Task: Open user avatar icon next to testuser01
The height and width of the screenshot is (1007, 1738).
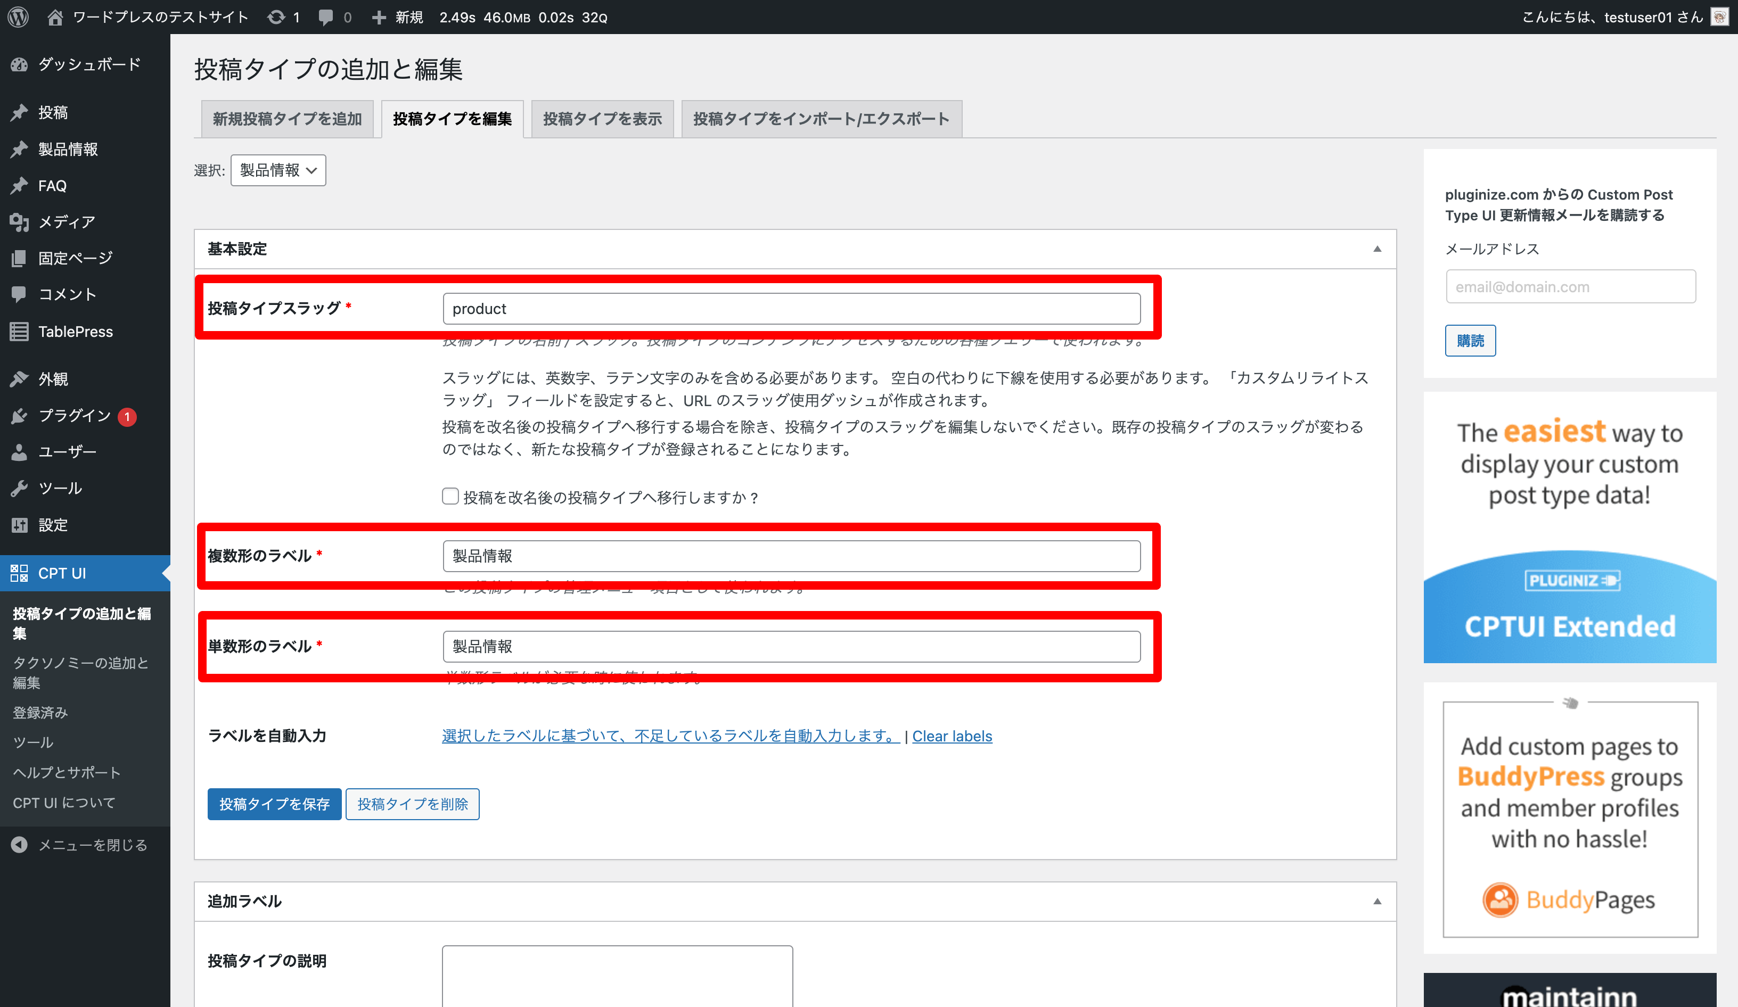Action: point(1719,16)
